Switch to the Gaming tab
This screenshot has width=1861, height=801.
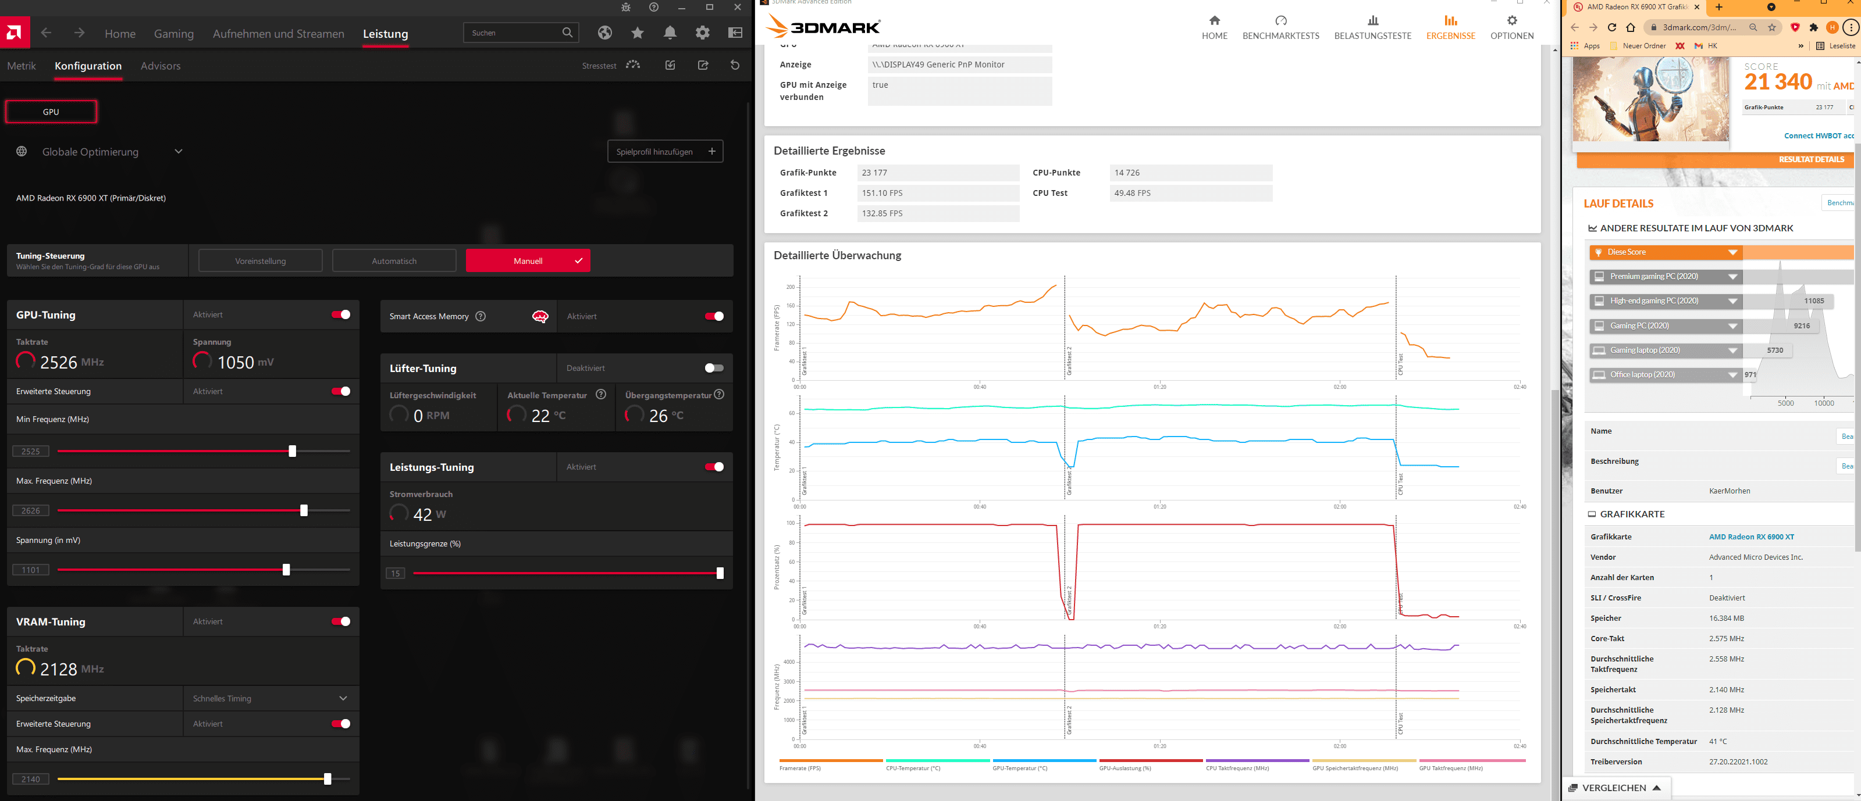pyautogui.click(x=174, y=34)
